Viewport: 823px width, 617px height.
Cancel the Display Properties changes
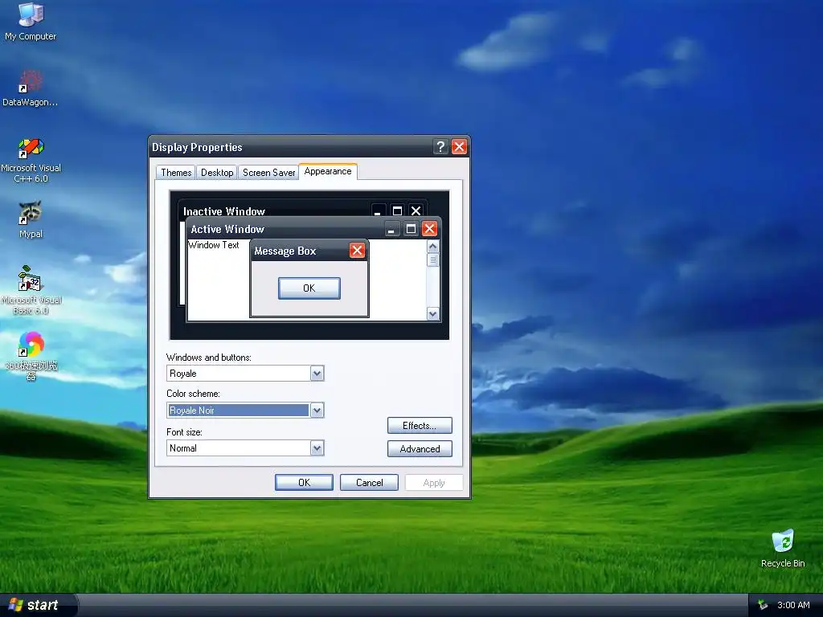pos(369,483)
